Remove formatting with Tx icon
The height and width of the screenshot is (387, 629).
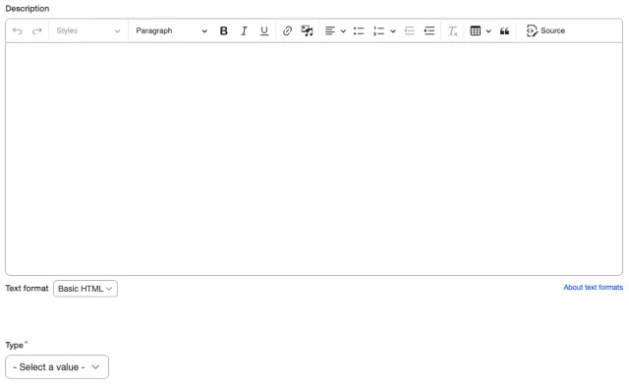(x=452, y=30)
